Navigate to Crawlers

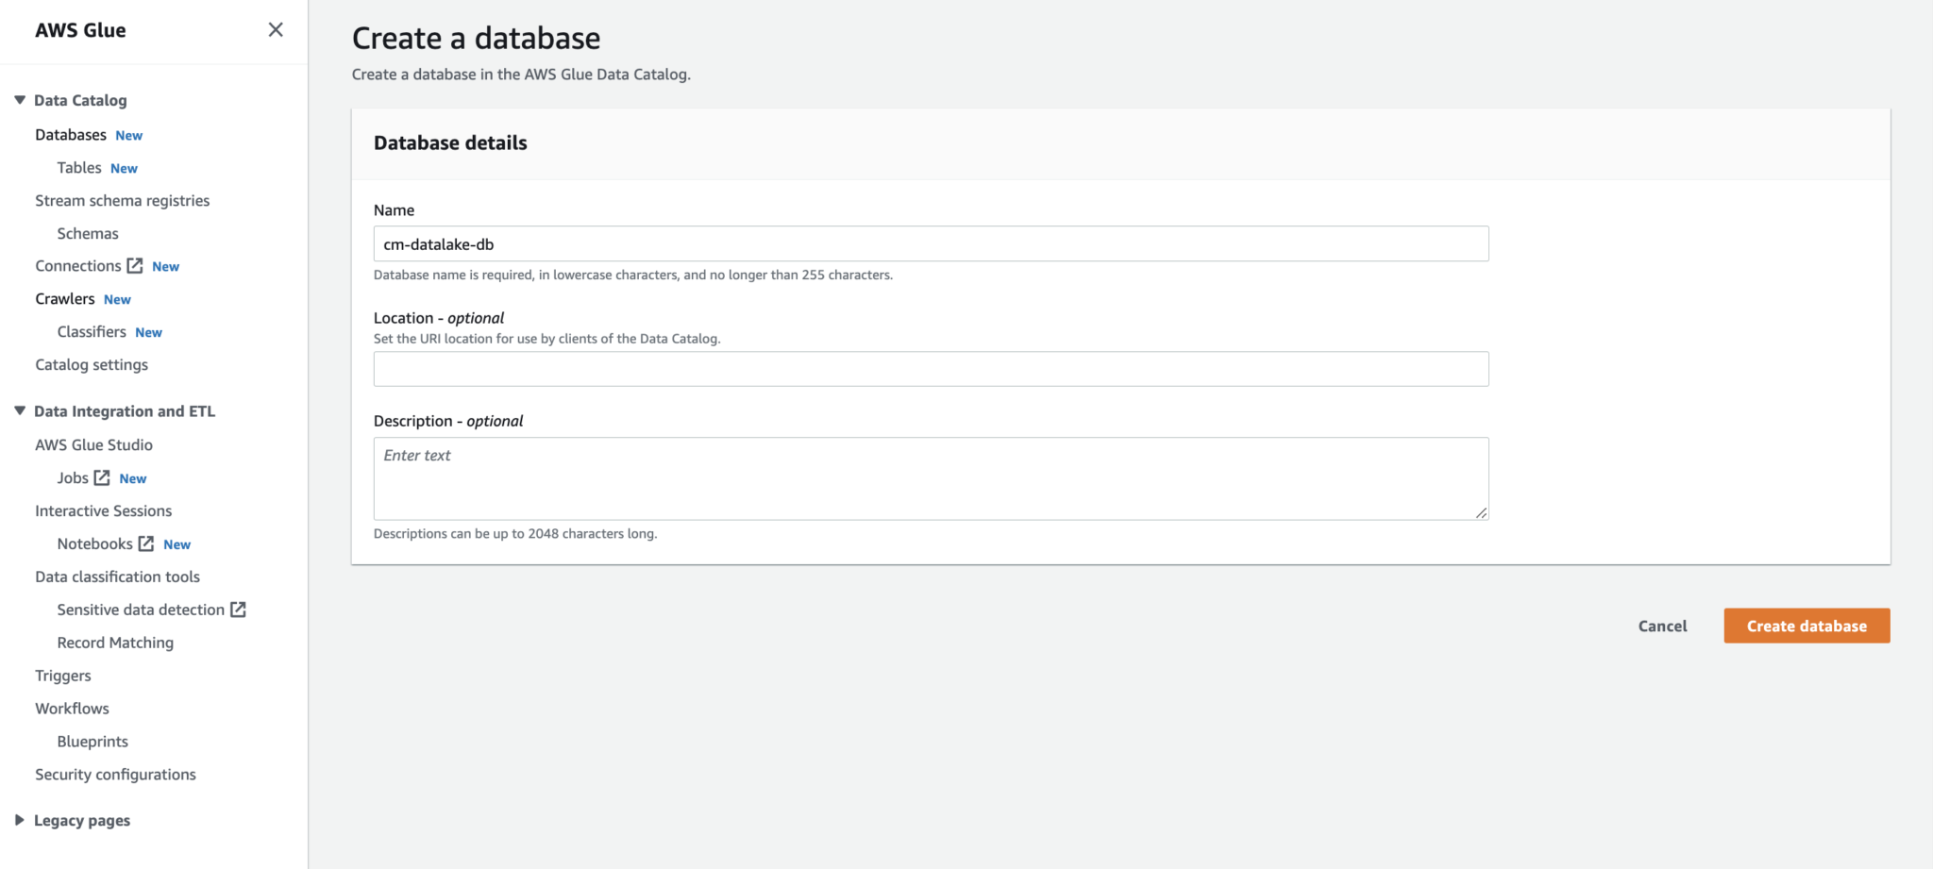pos(66,298)
